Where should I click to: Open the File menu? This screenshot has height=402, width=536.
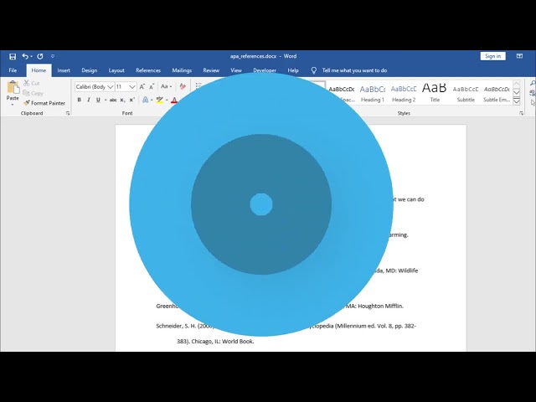tap(13, 70)
